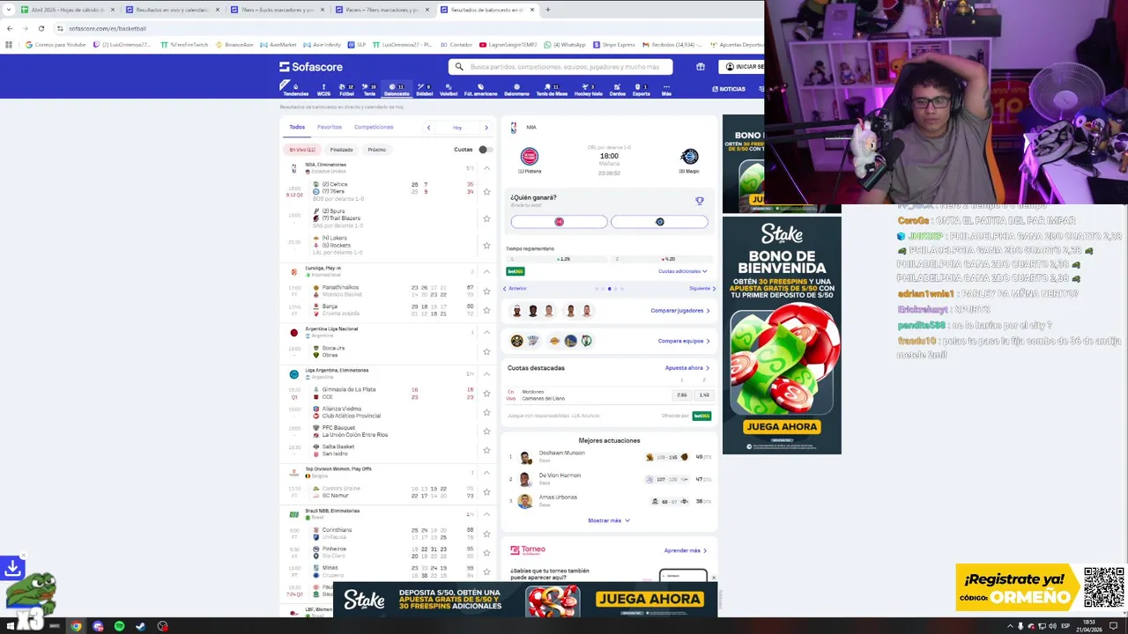Open the WC26 icon
This screenshot has height=634, width=1128.
pyautogui.click(x=323, y=90)
